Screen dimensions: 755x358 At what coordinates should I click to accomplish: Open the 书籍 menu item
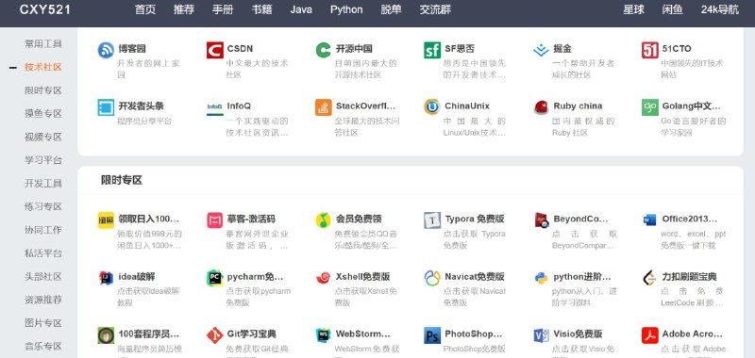(262, 9)
